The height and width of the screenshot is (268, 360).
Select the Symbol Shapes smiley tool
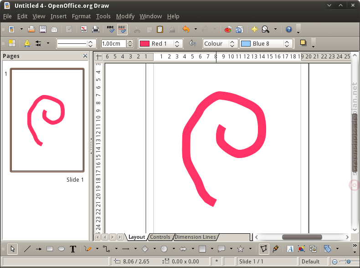pyautogui.click(x=164, y=249)
